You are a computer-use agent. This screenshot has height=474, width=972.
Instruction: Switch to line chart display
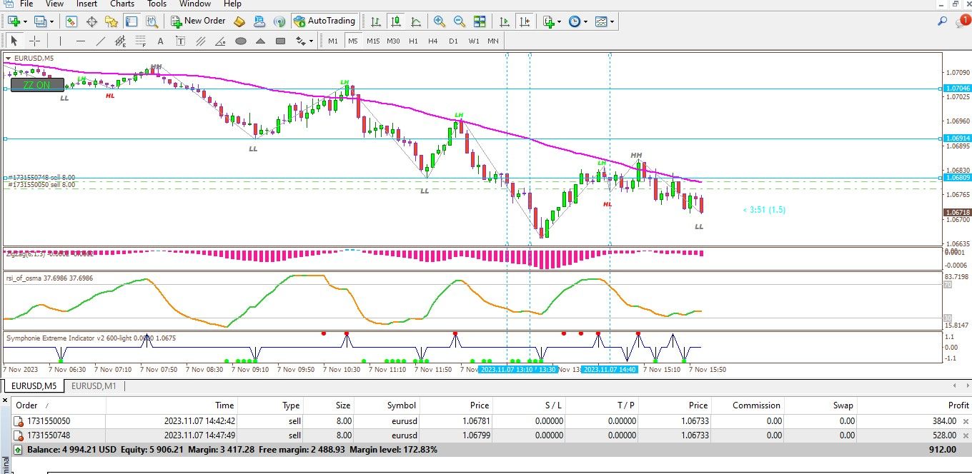click(416, 21)
